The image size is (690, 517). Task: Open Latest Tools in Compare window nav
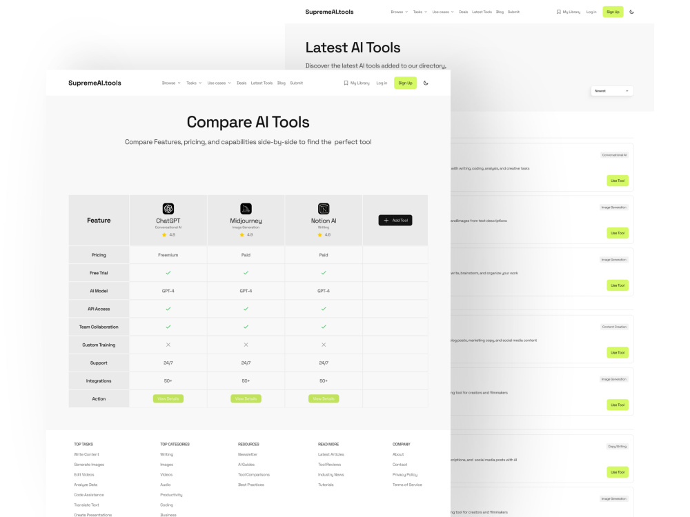pyautogui.click(x=262, y=83)
